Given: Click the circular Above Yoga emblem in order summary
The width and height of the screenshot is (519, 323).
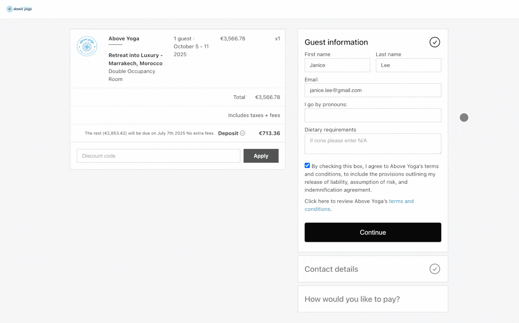Looking at the screenshot, I should click(87, 47).
